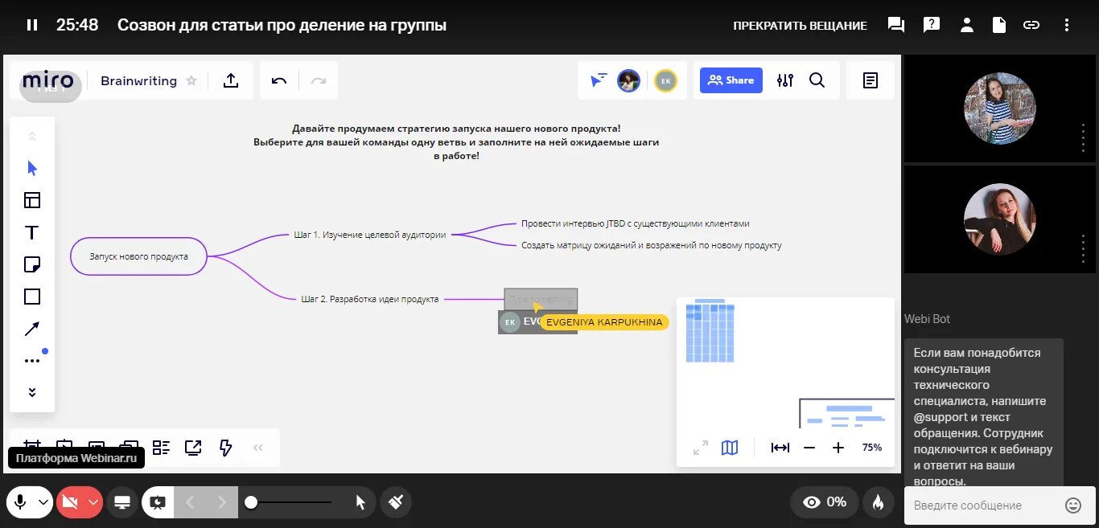Mute the microphone
The image size is (1099, 528).
(20, 501)
